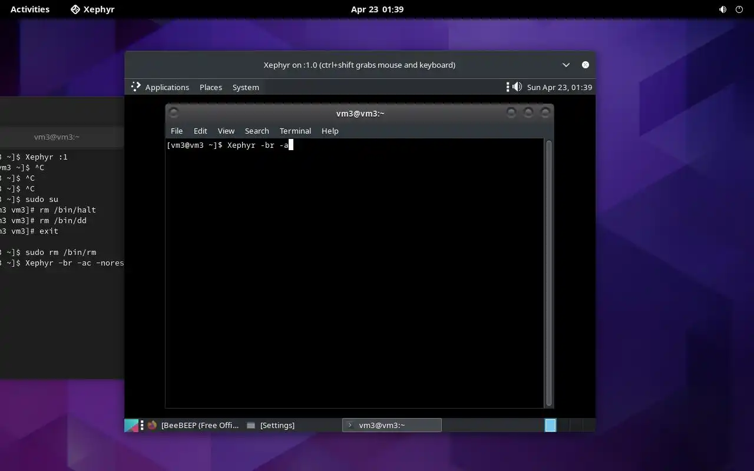Maximize the inner vm3@vm3 terminal window

point(528,112)
